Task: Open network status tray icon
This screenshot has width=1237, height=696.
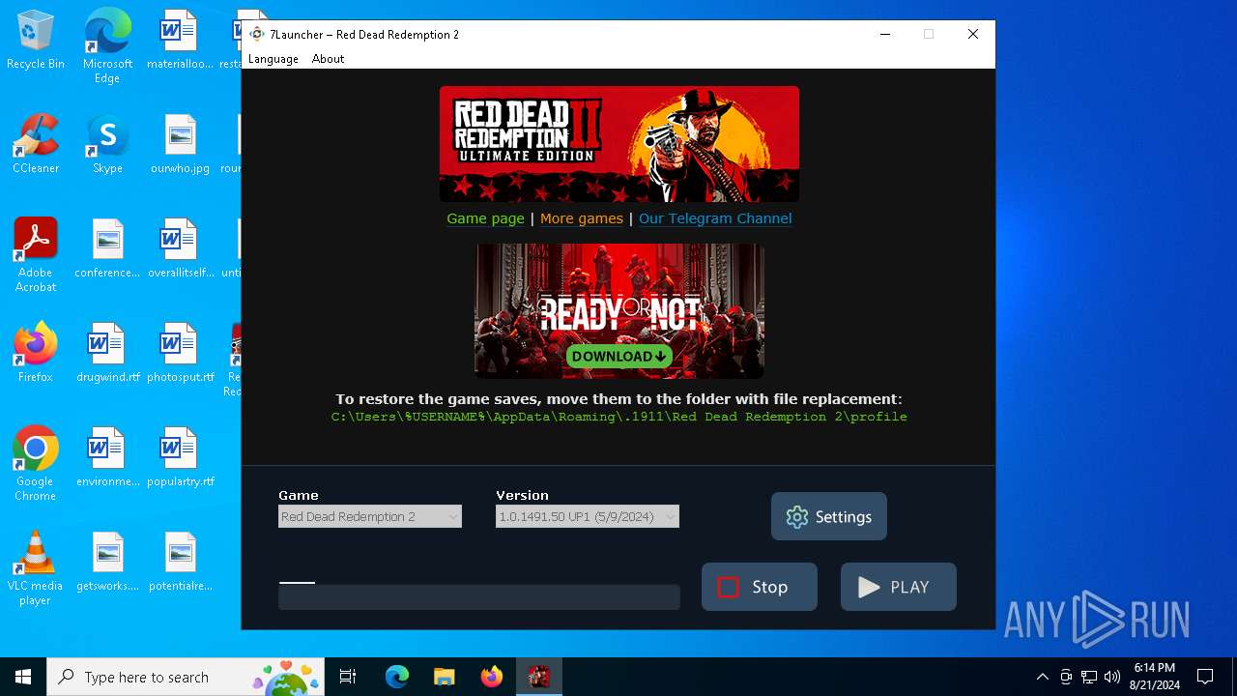Action: (x=1089, y=677)
